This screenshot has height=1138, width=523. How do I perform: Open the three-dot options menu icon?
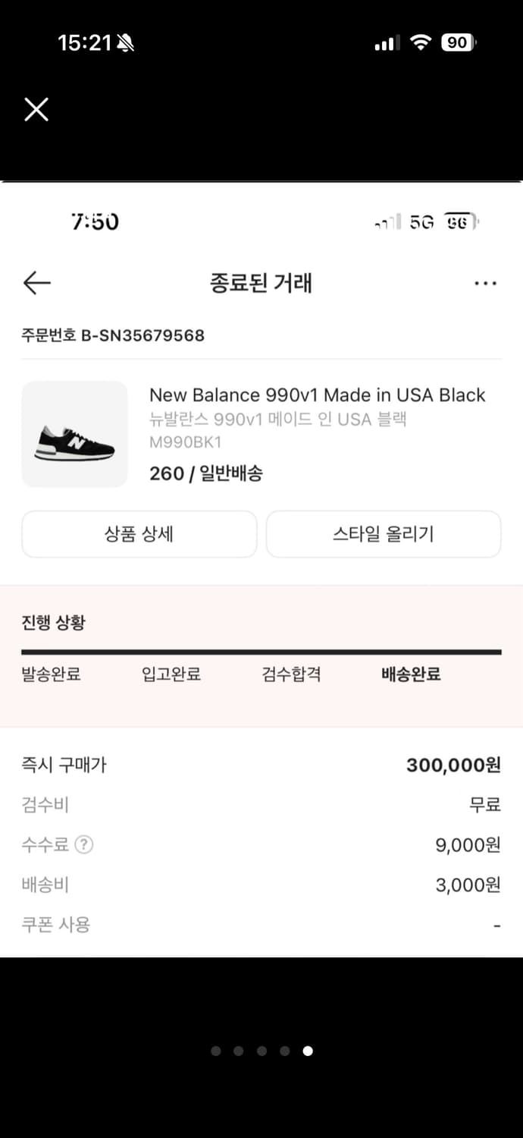pos(484,282)
